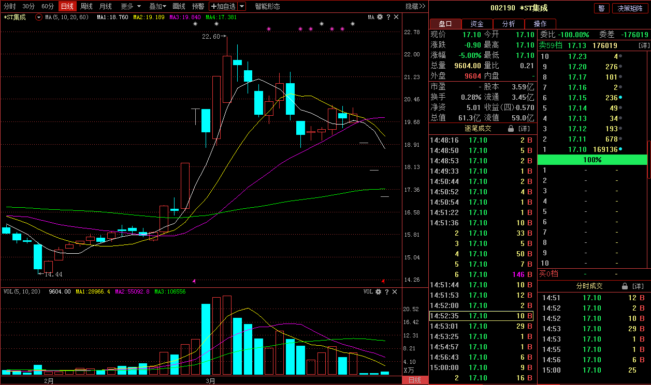Select the 盘口 tab
The height and width of the screenshot is (385, 651).
[445, 24]
